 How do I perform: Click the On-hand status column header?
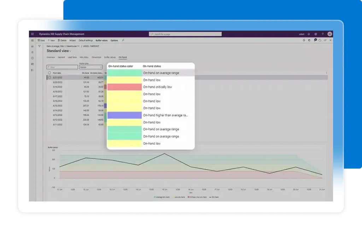[152, 66]
